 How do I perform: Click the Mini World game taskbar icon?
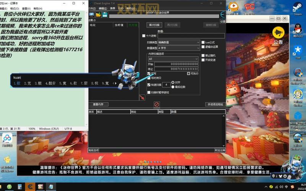[41, 187]
